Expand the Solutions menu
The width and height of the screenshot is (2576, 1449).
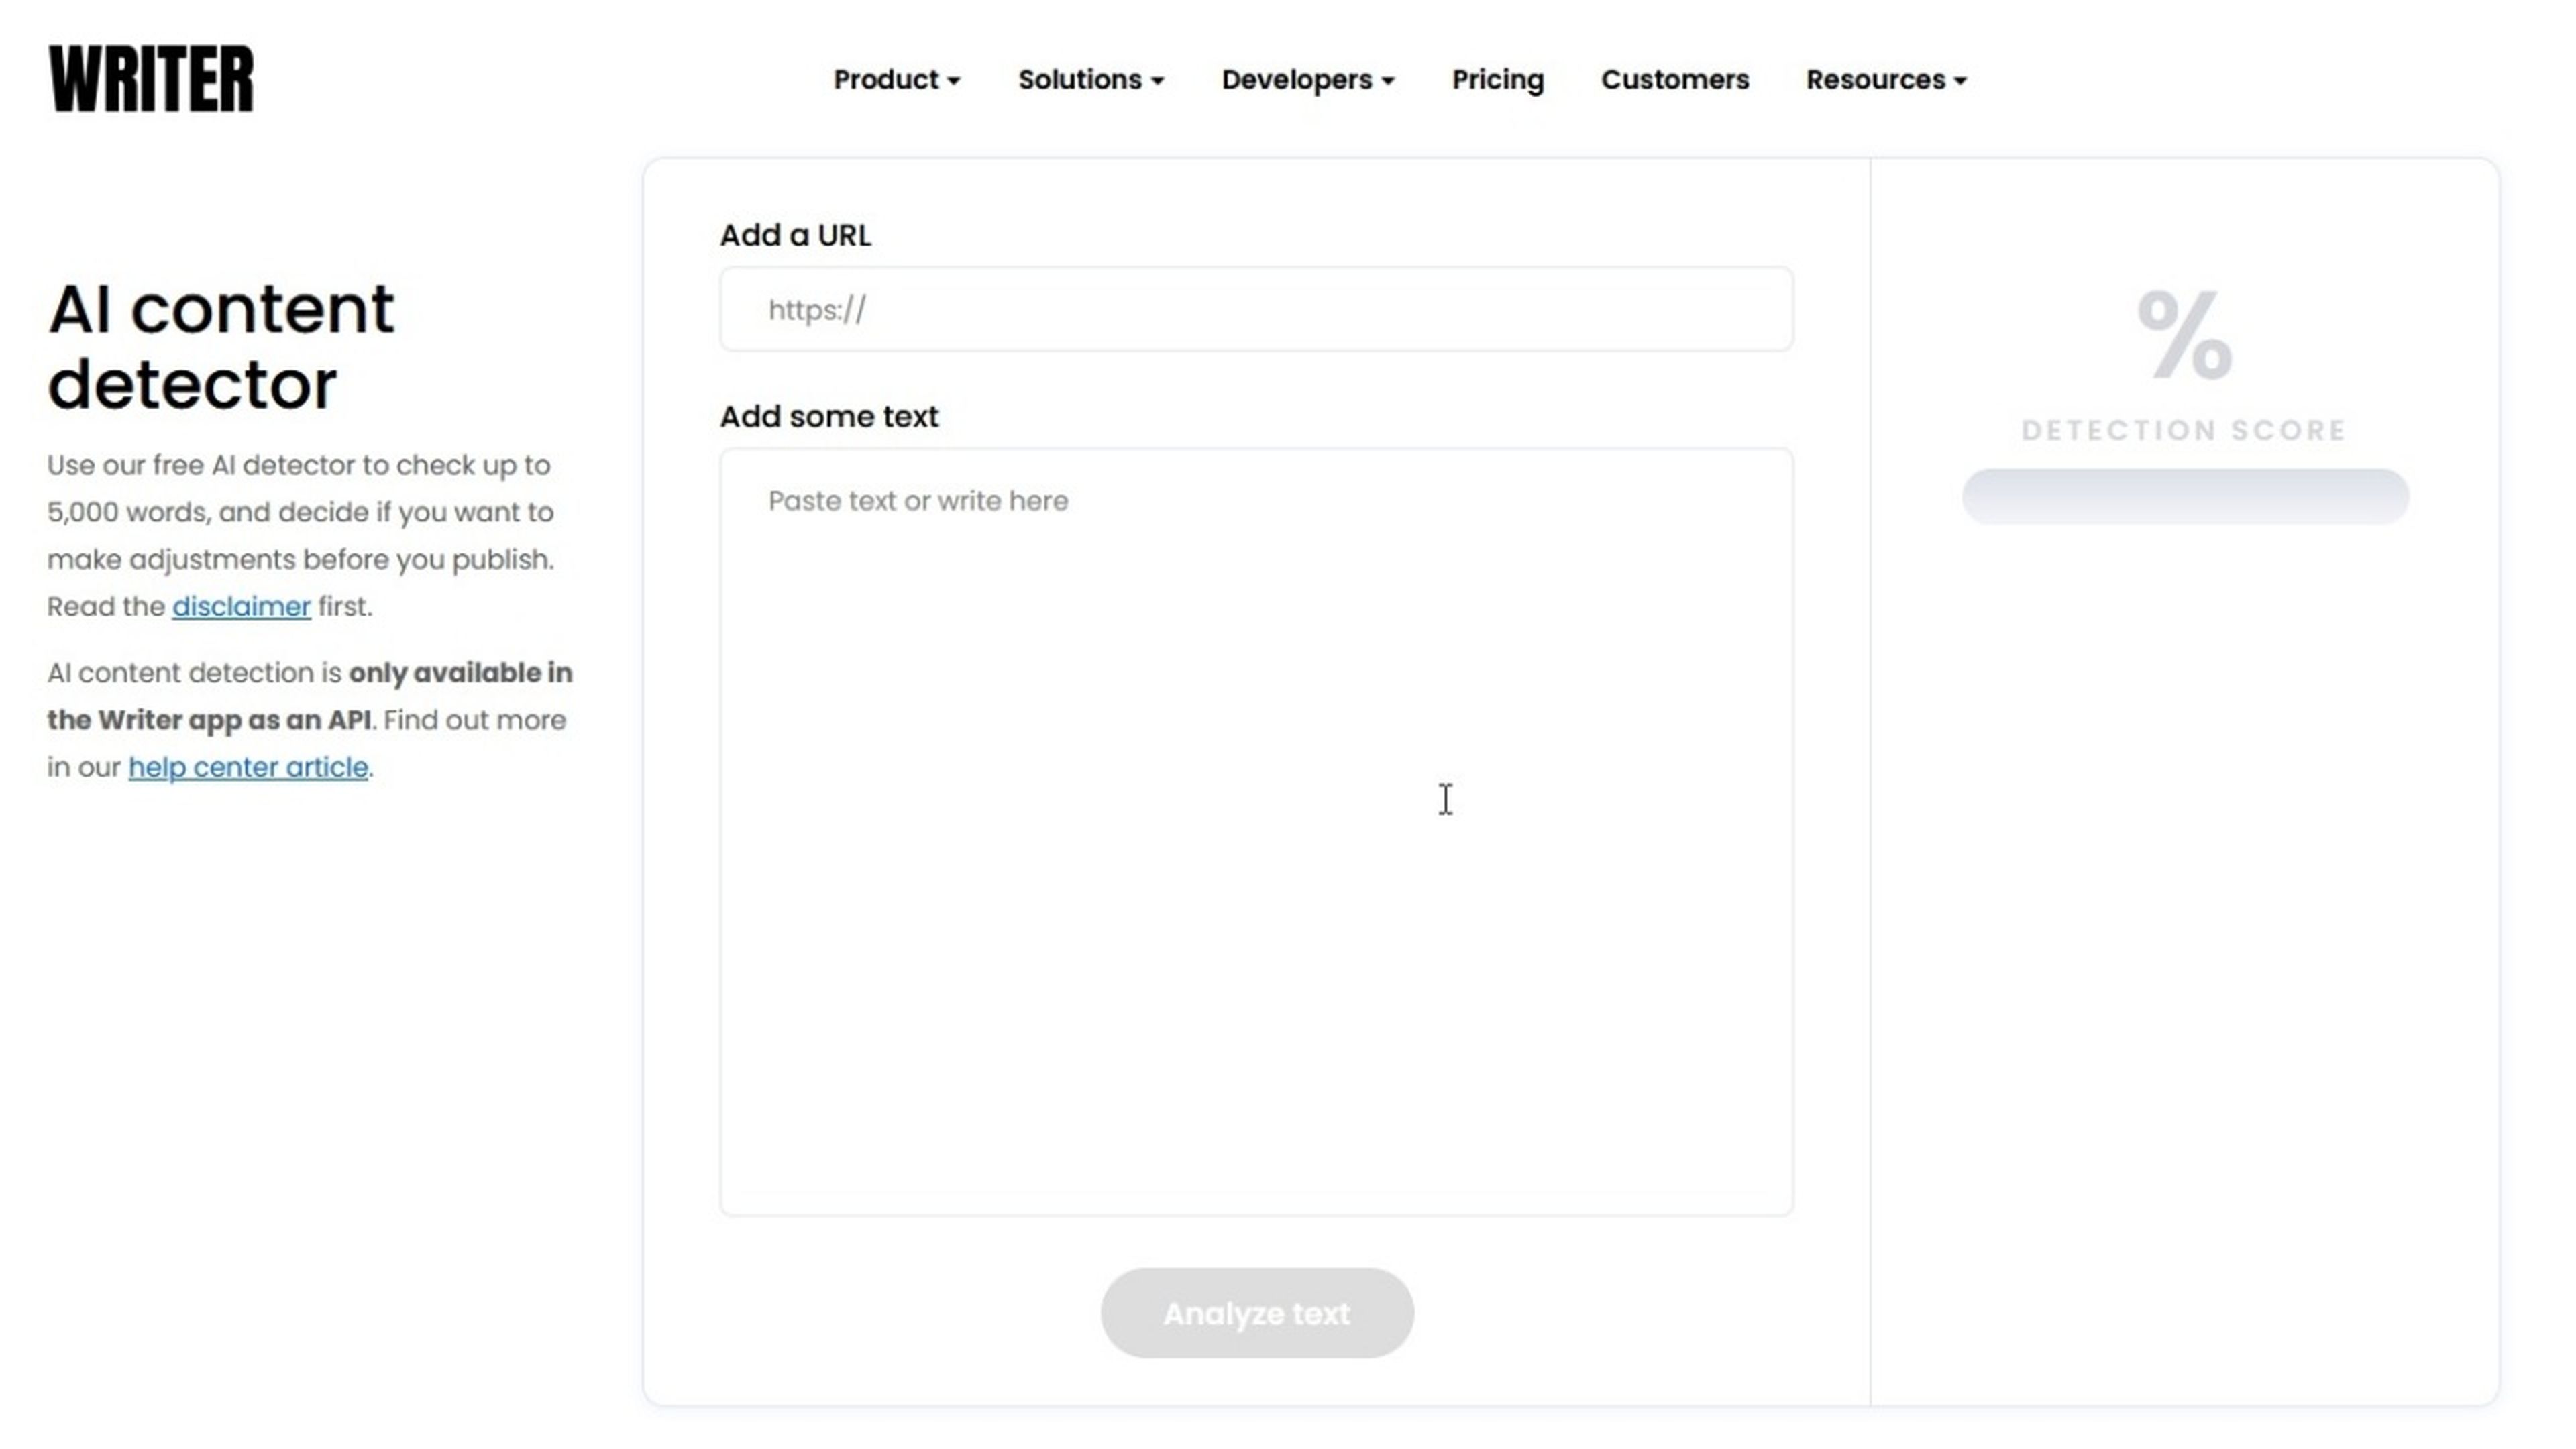point(1090,79)
